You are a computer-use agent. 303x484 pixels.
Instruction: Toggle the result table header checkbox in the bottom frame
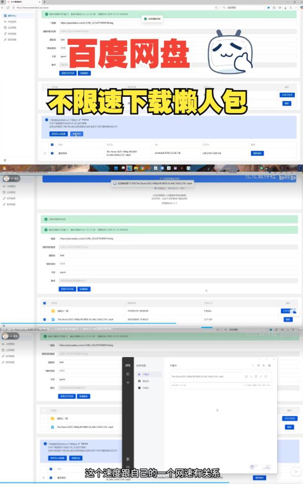[51, 469]
